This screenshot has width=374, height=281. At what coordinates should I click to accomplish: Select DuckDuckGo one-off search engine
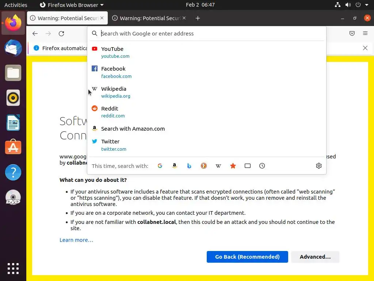(204, 166)
